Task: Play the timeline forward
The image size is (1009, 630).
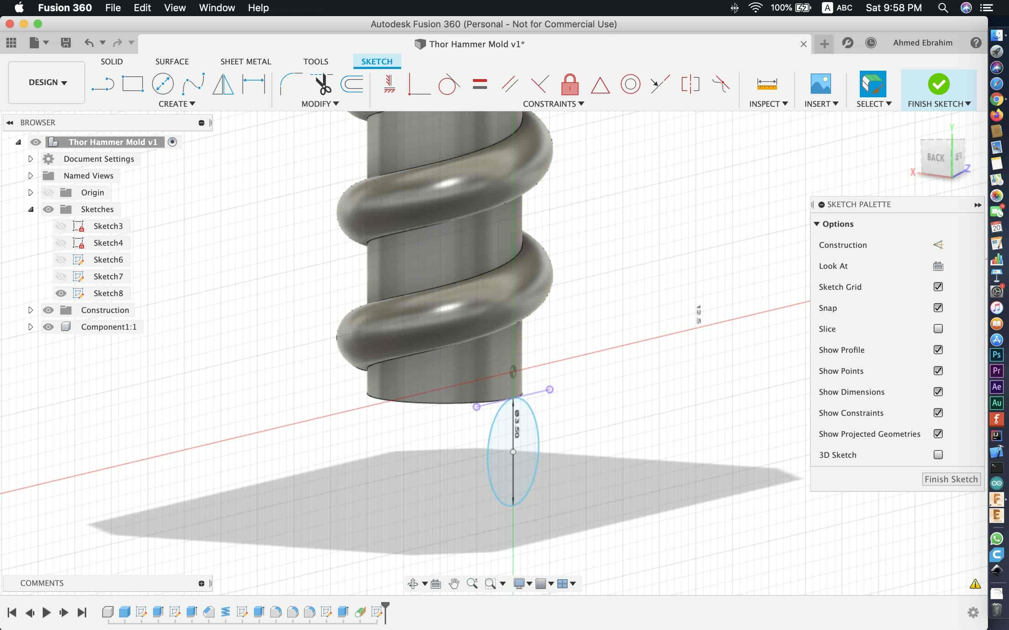Action: (x=47, y=612)
